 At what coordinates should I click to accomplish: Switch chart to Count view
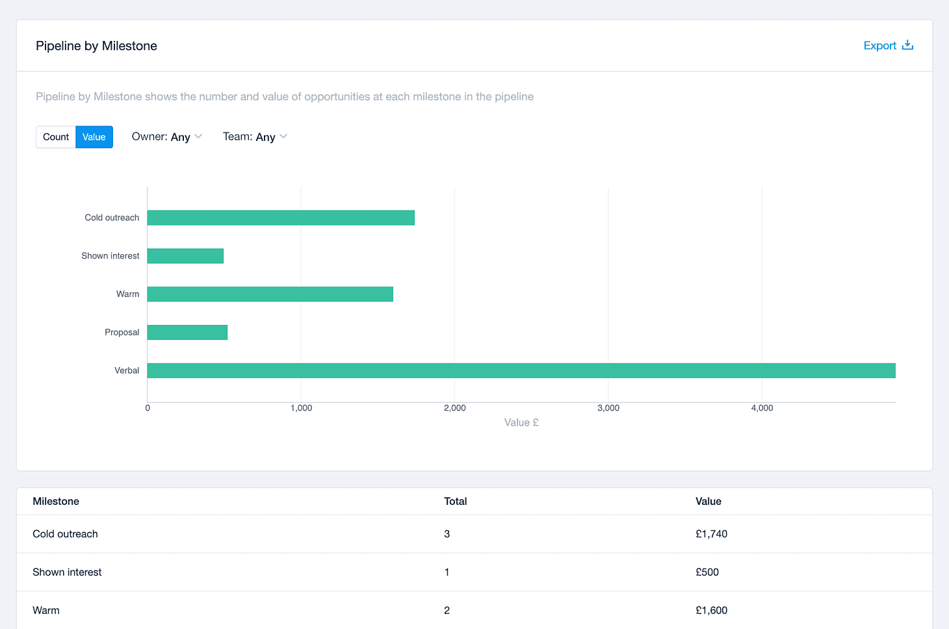(56, 137)
